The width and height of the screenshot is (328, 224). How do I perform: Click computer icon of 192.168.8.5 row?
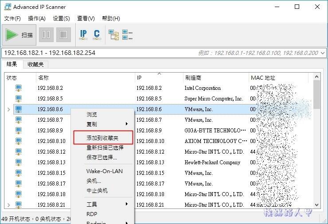pyautogui.click(x=19, y=99)
